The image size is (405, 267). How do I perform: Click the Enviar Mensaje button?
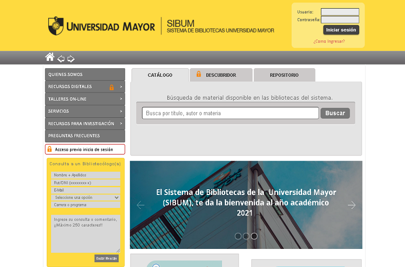(x=106, y=258)
